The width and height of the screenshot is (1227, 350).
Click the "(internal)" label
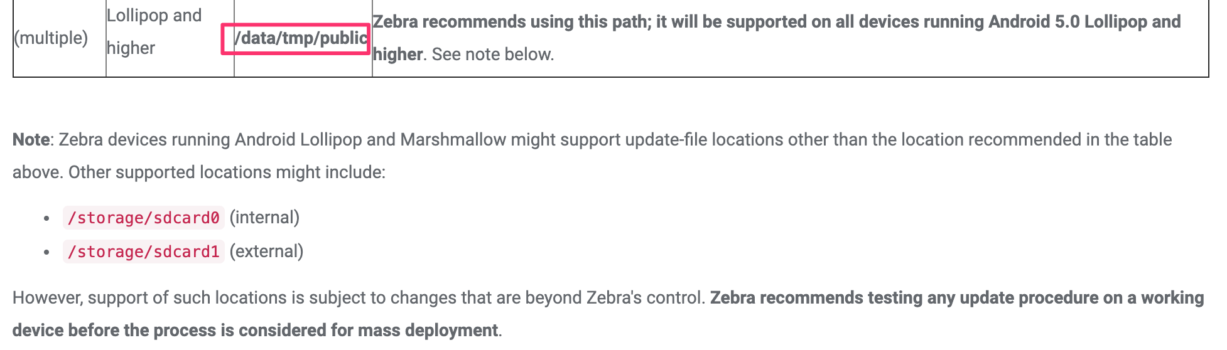pyautogui.click(x=264, y=218)
